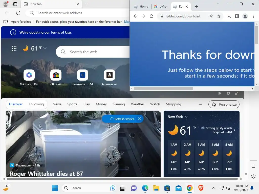Play the background video icon
This screenshot has height=194, width=259.
220,93
